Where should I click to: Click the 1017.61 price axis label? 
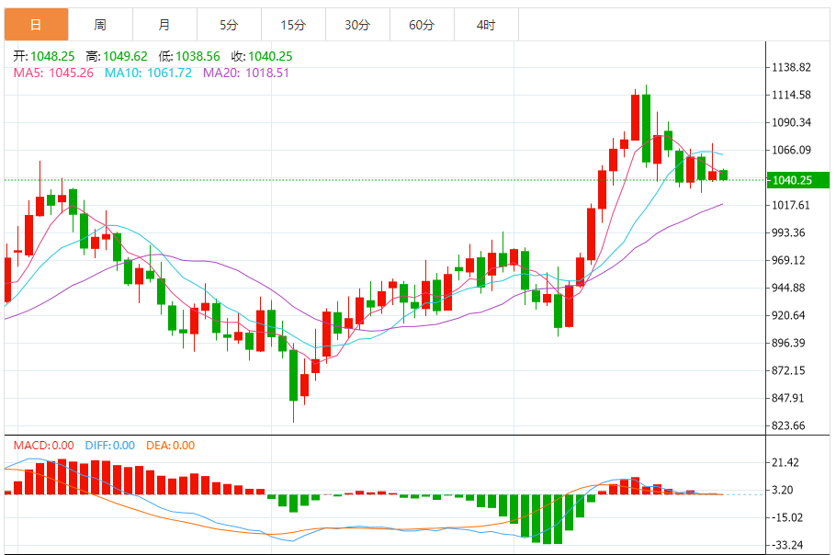pyautogui.click(x=792, y=205)
